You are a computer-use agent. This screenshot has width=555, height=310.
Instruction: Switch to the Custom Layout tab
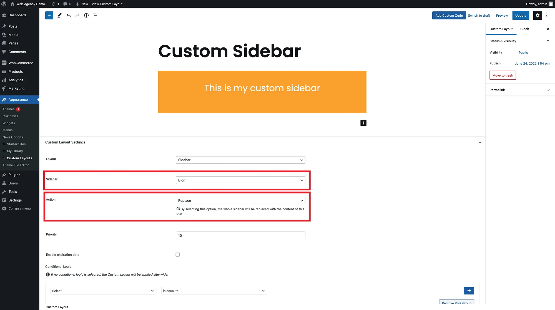tap(501, 29)
